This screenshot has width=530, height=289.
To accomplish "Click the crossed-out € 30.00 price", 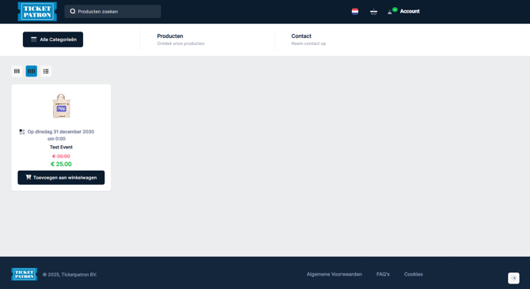I will pyautogui.click(x=61, y=156).
